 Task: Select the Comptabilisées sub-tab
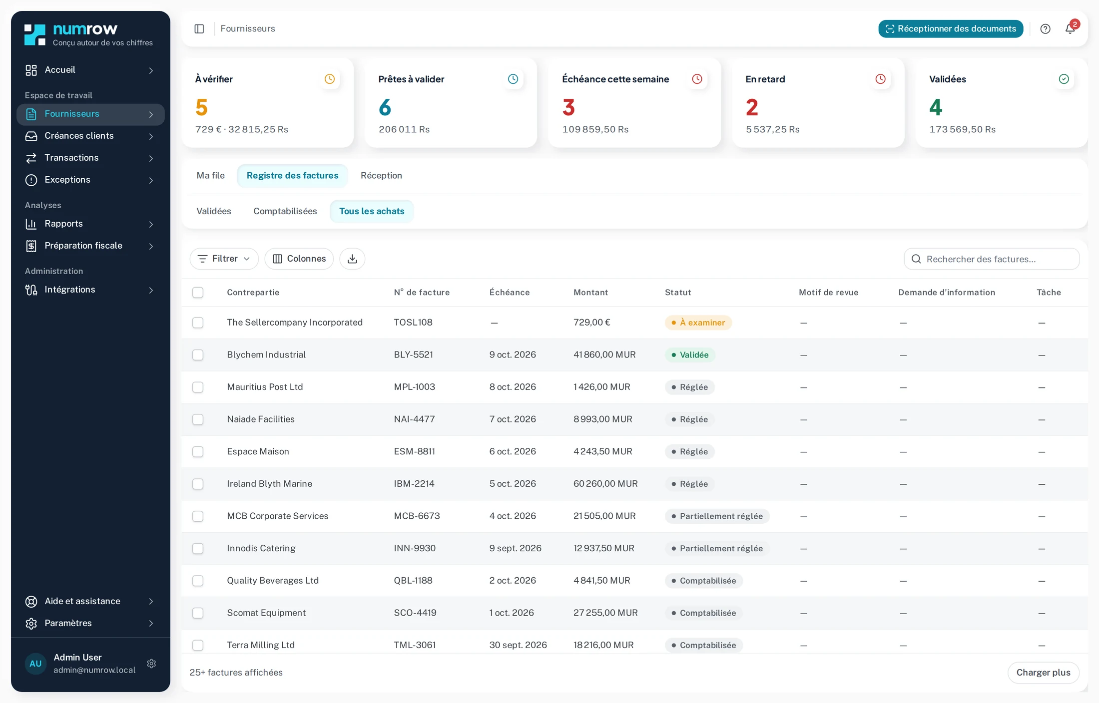pyautogui.click(x=285, y=211)
